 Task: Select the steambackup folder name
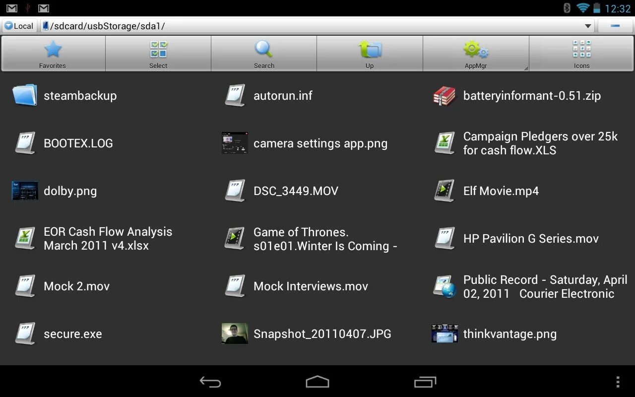[x=80, y=96]
